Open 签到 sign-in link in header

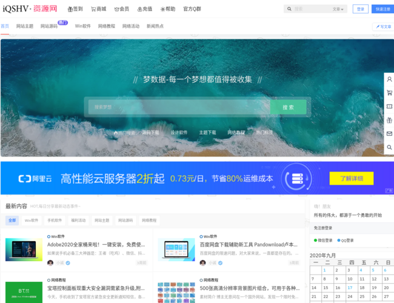[x=75, y=9]
